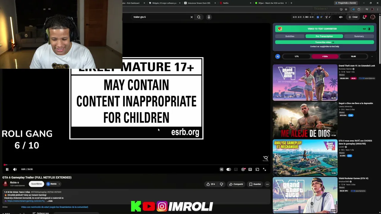
Task: Click the Transcribe video button
Action: point(324,42)
